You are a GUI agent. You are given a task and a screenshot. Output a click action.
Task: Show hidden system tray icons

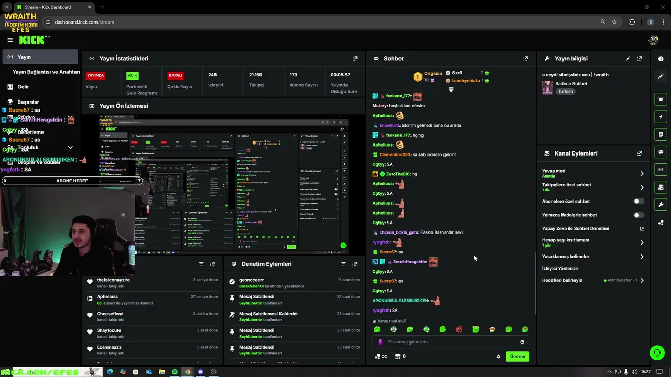(x=608, y=372)
